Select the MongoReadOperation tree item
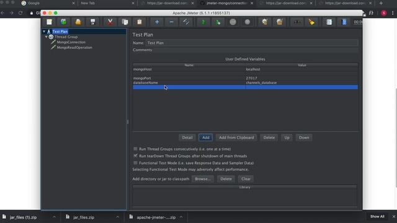 (74, 48)
